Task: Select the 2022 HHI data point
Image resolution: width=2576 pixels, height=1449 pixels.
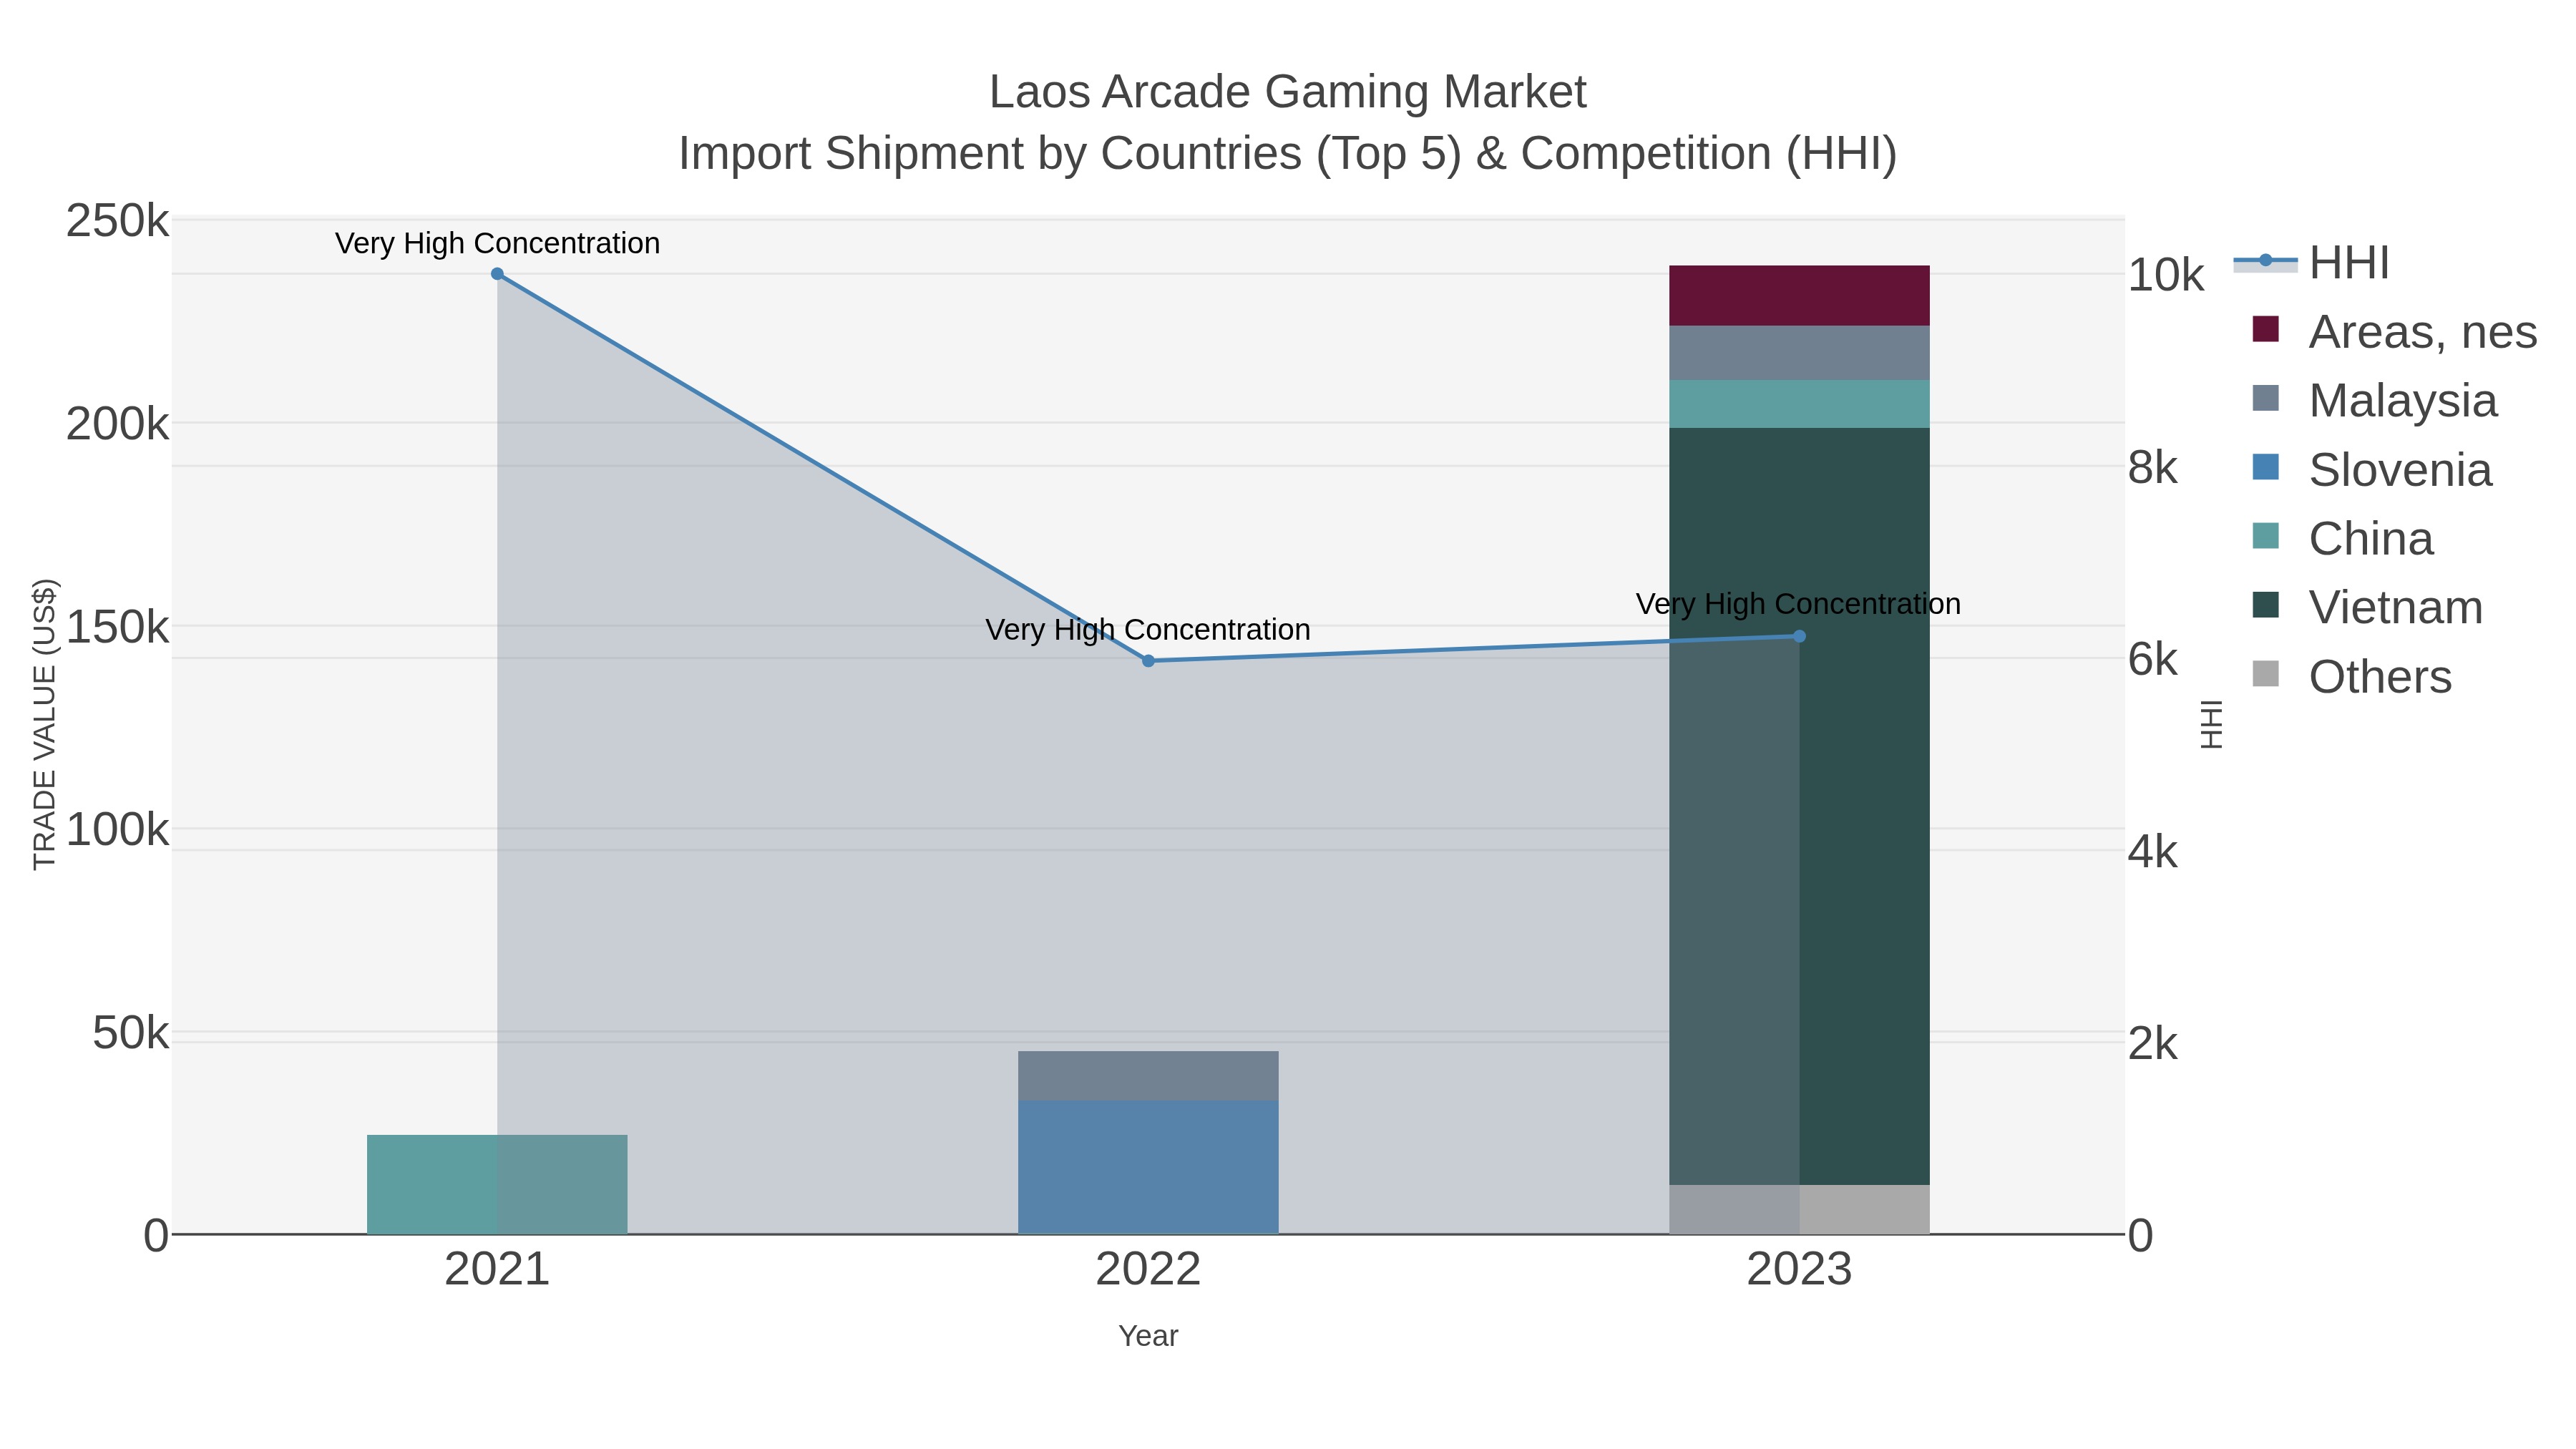Action: point(1148,661)
